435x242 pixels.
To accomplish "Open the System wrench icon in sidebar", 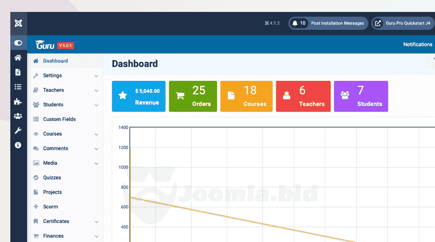I will [x=18, y=131].
